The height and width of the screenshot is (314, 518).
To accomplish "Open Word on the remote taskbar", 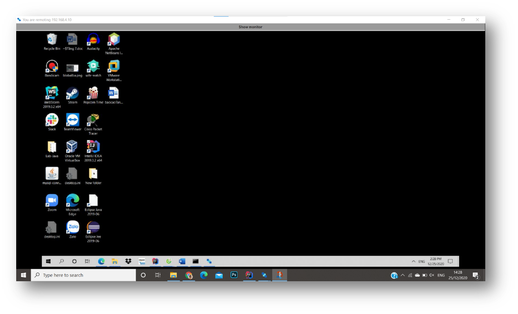I will click(x=182, y=261).
